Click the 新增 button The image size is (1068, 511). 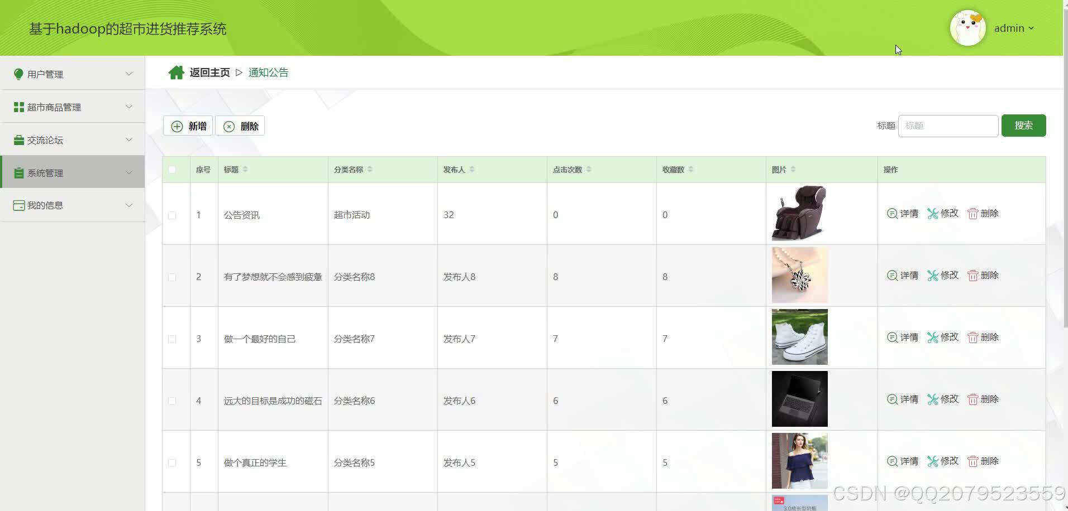pyautogui.click(x=188, y=126)
